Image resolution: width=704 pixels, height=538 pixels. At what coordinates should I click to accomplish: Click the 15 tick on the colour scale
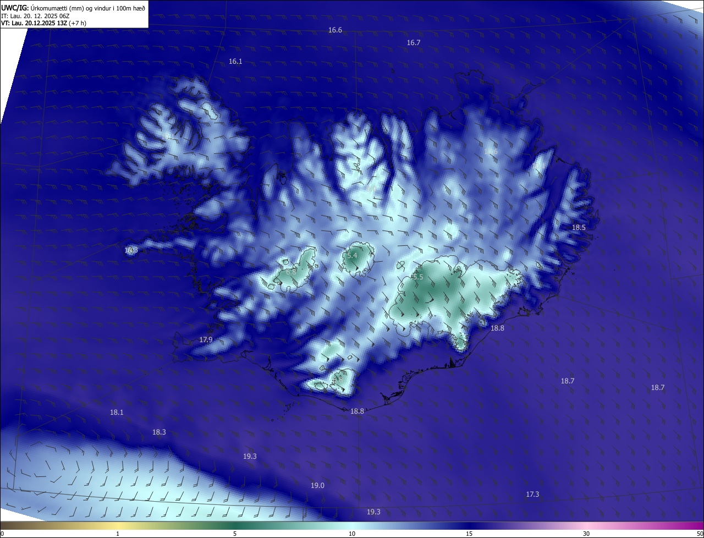(x=469, y=534)
